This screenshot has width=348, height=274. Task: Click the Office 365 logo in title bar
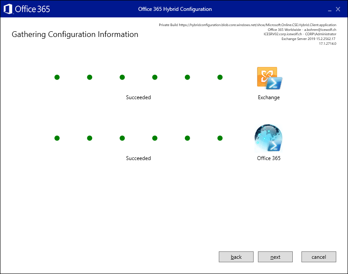pyautogui.click(x=27, y=9)
